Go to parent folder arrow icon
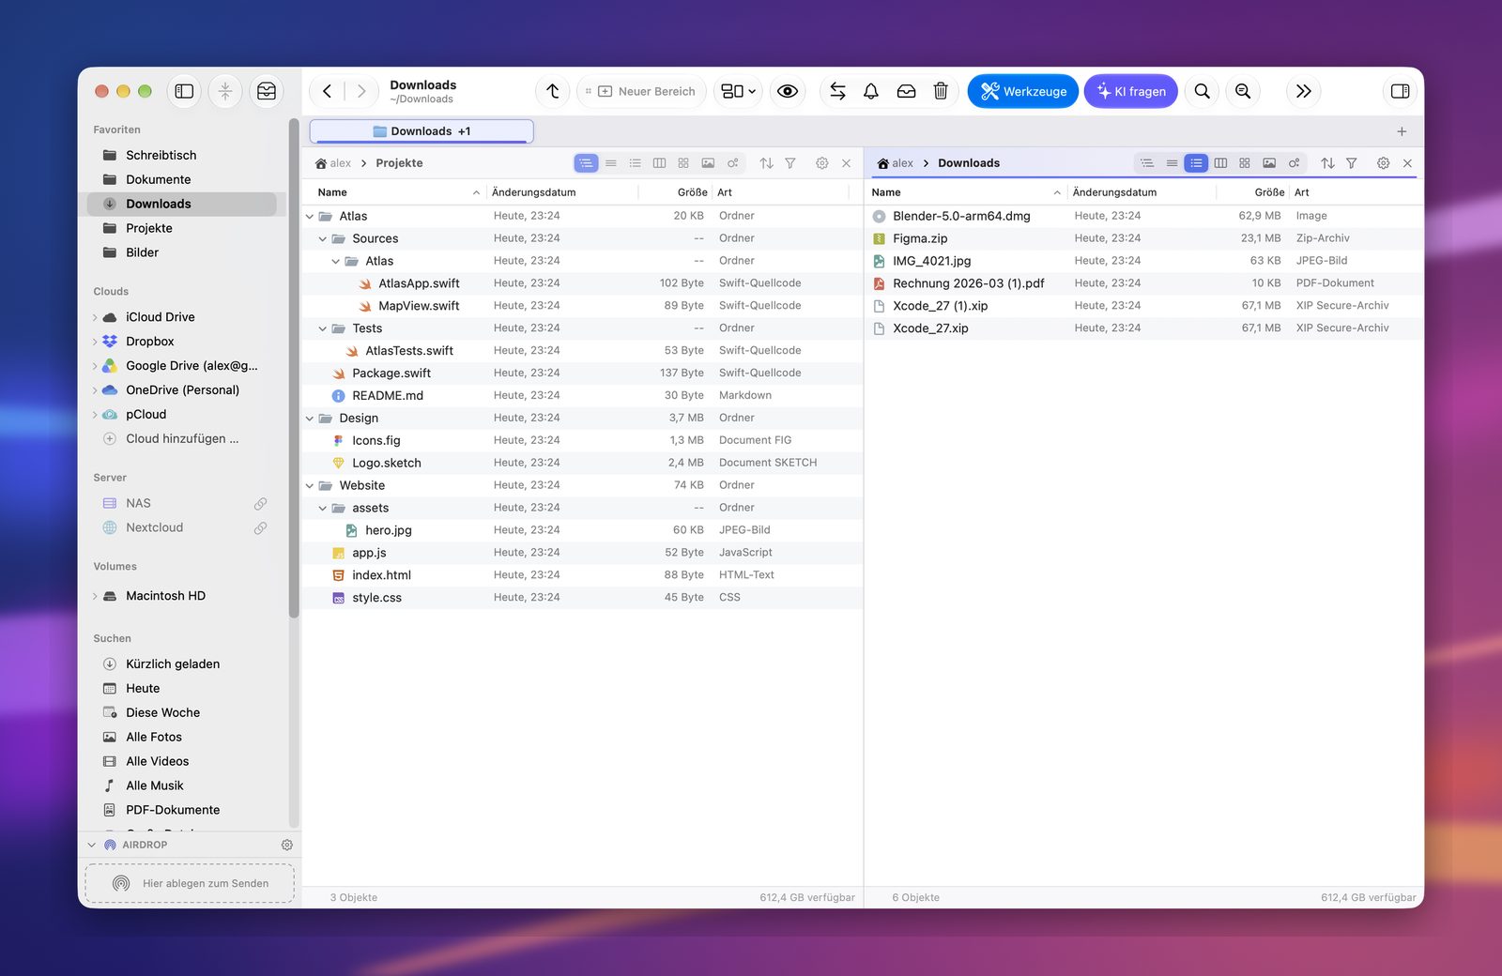Viewport: 1502px width, 976px height. pos(553,91)
